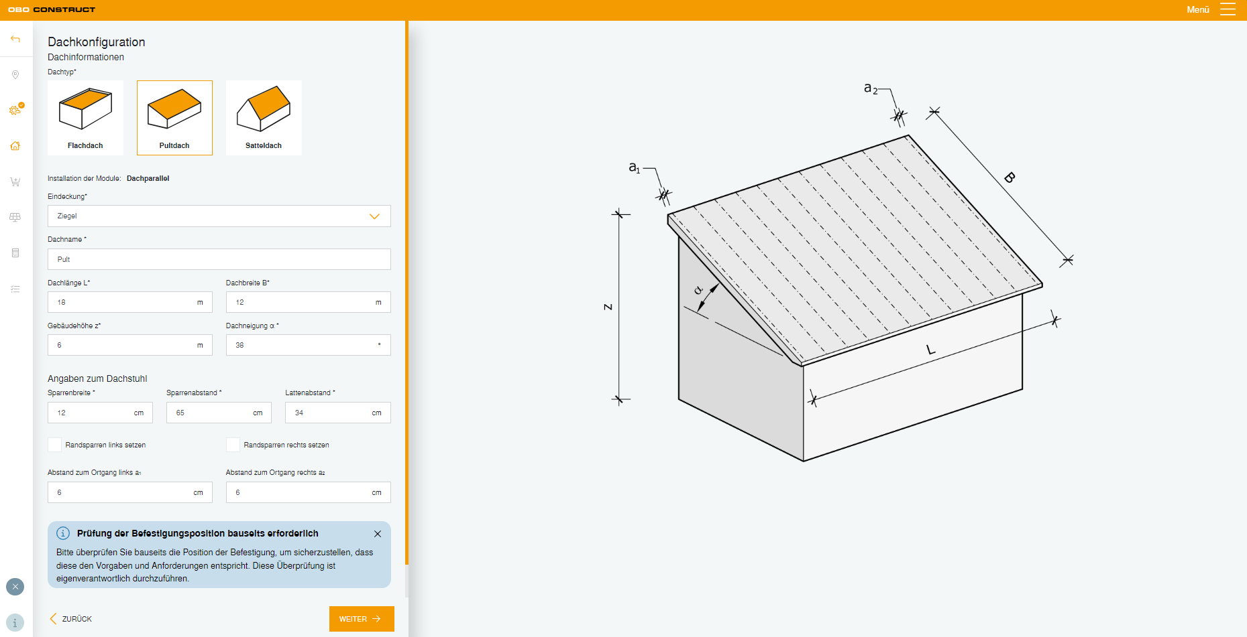Dismiss the Prüfung der Befestigungsposition notice
The height and width of the screenshot is (637, 1247).
click(x=378, y=534)
